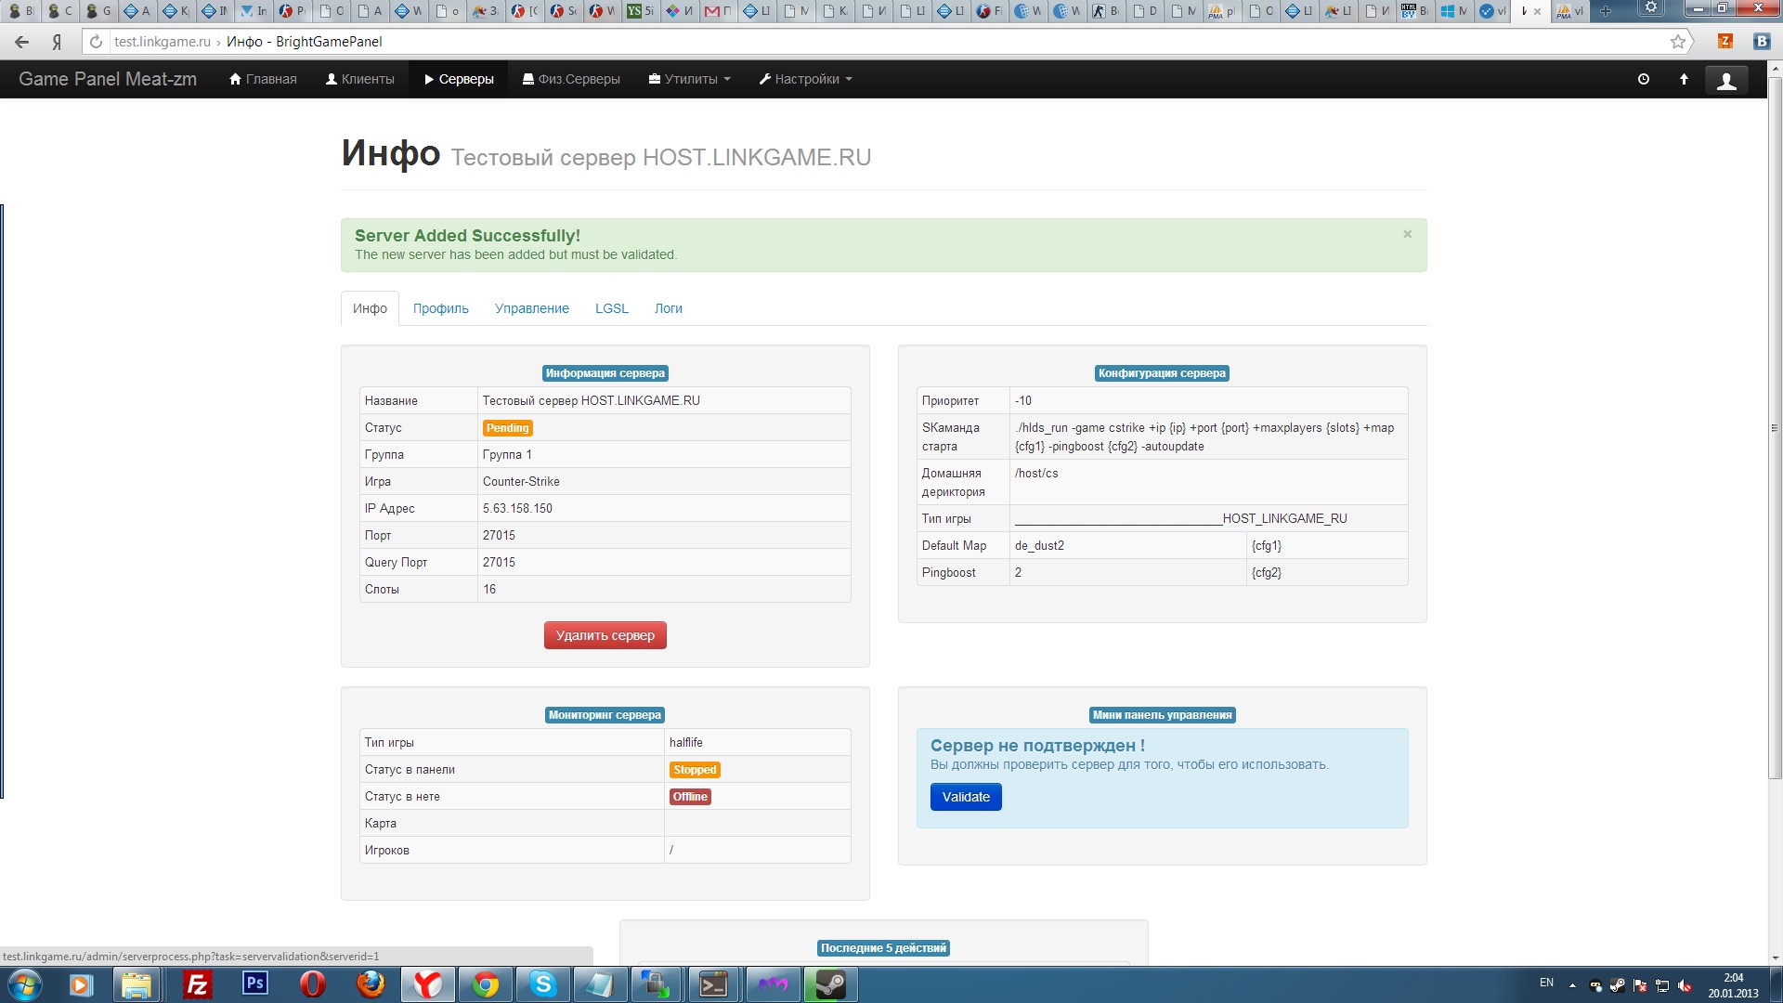
Task: Switch to the Профиль tab
Action: point(441,308)
